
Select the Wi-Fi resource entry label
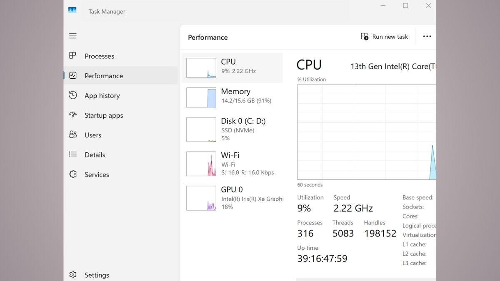tap(230, 155)
